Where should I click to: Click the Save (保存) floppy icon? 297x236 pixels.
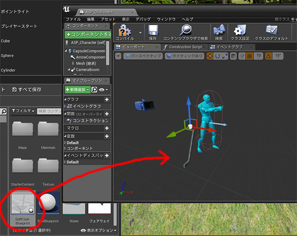coord(153,30)
